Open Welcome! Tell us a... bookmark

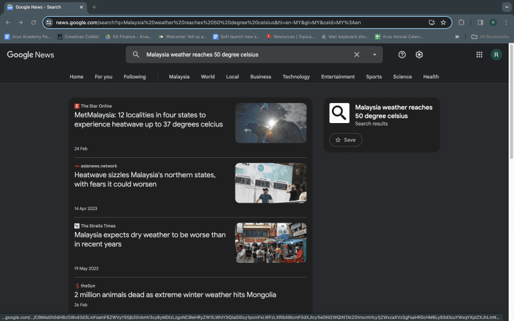pyautogui.click(x=182, y=37)
